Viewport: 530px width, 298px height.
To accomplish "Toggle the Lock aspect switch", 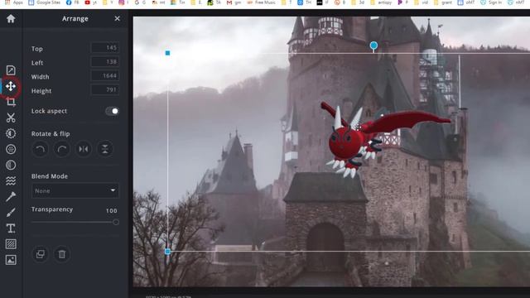I will click(x=112, y=111).
